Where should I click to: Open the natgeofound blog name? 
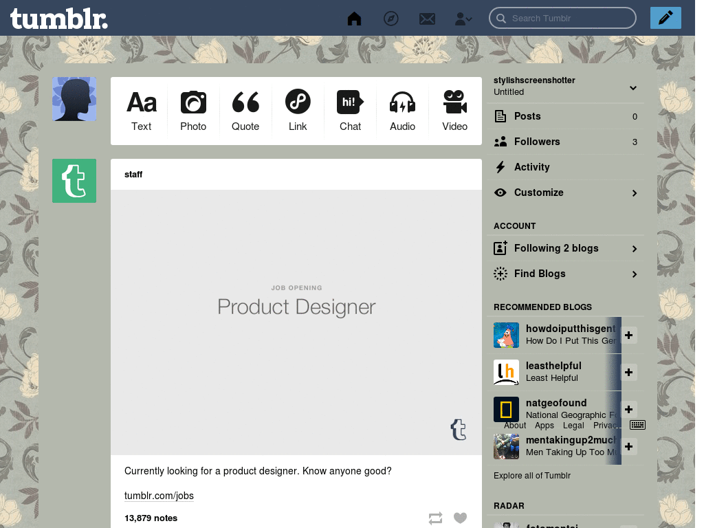[x=556, y=403]
